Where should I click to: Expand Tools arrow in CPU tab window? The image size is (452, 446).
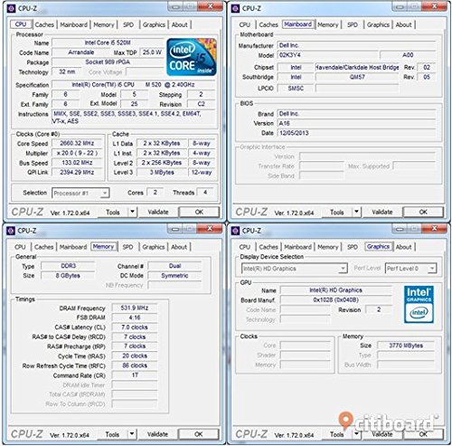coord(132,212)
